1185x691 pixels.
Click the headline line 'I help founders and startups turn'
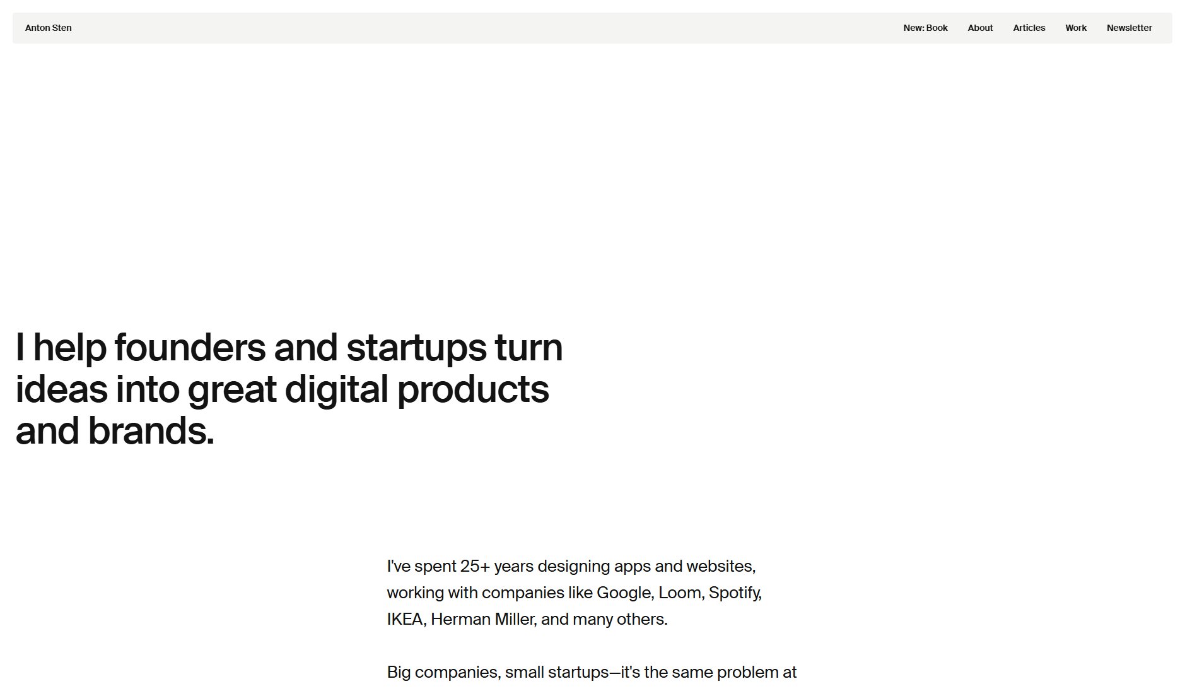tap(289, 348)
